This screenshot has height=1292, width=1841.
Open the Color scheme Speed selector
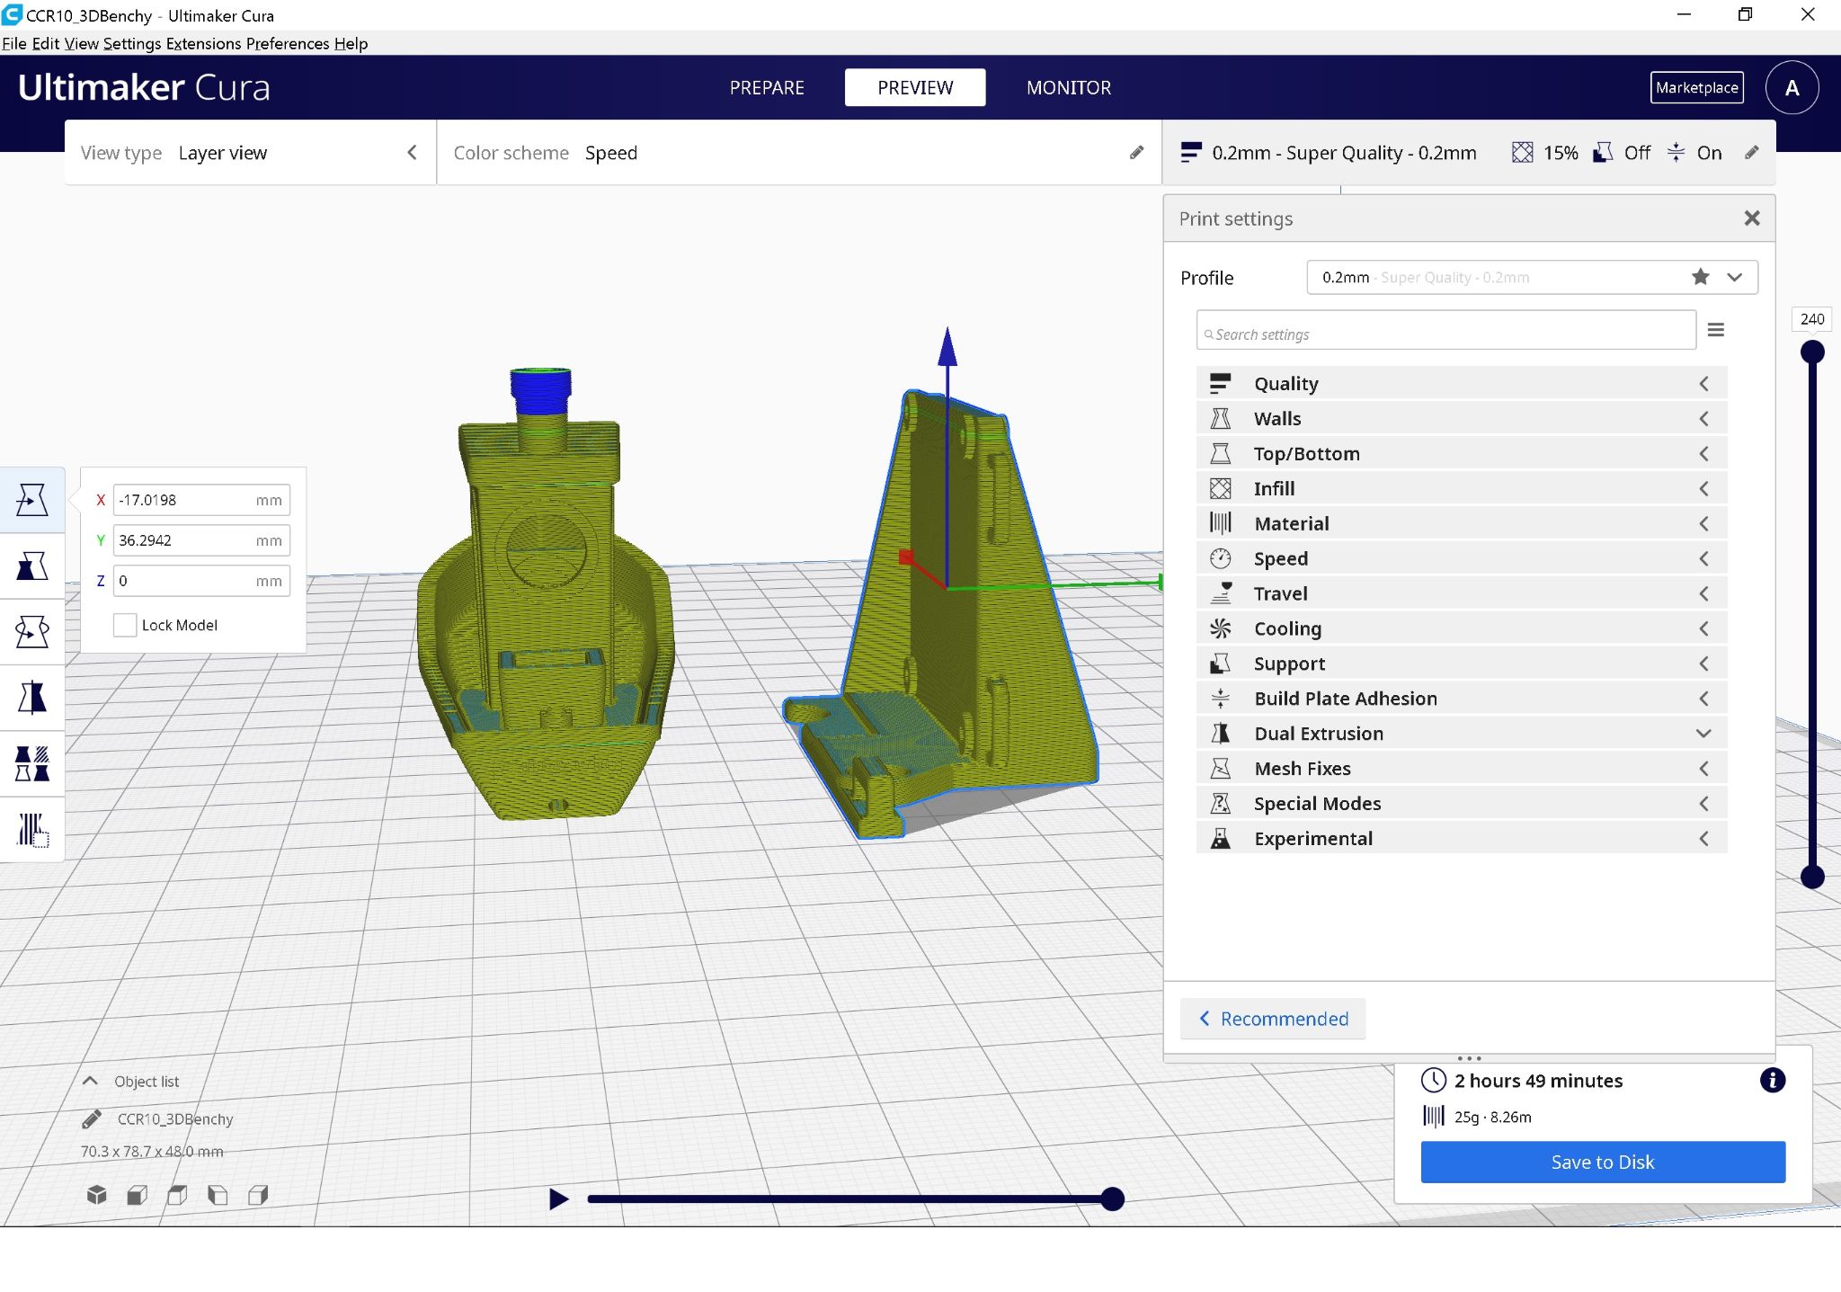tap(798, 153)
